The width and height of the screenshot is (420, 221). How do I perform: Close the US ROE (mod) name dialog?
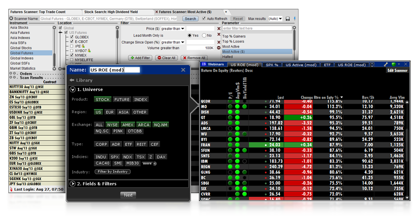[183, 70]
